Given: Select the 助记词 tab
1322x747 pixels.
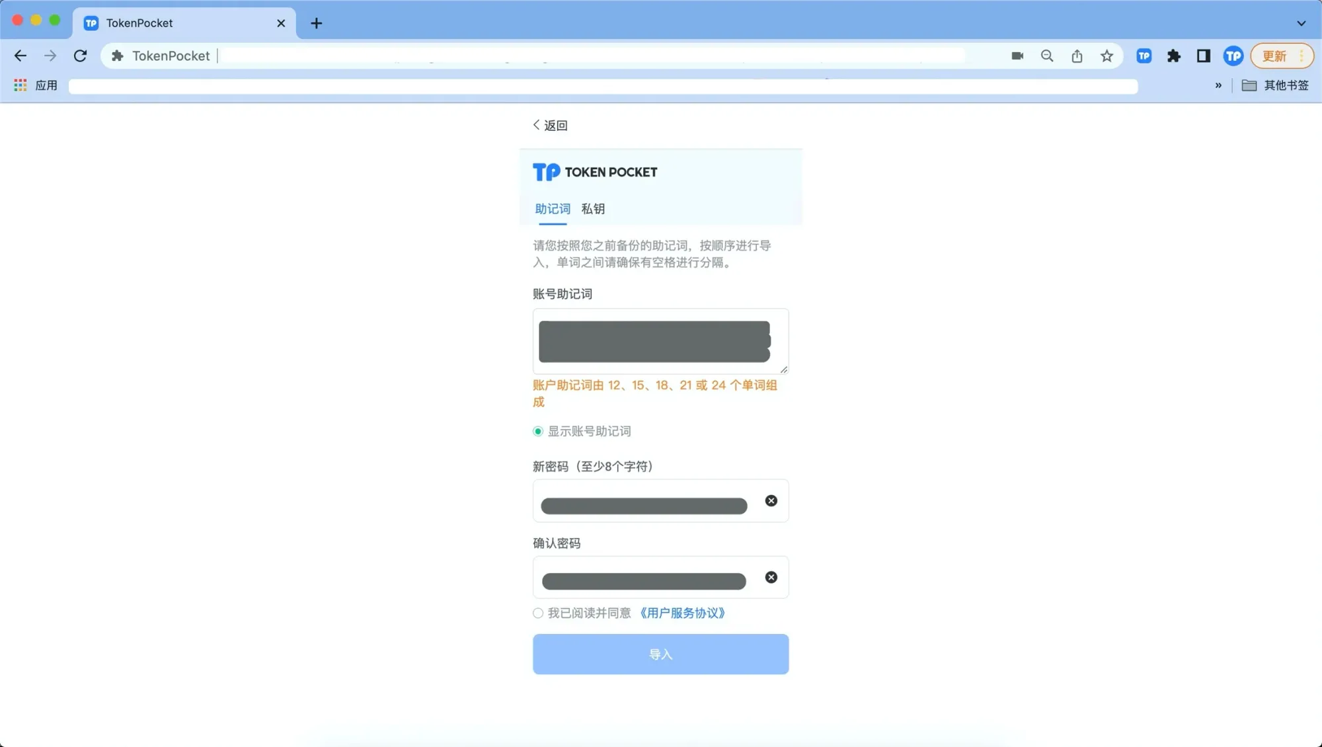Looking at the screenshot, I should coord(553,210).
